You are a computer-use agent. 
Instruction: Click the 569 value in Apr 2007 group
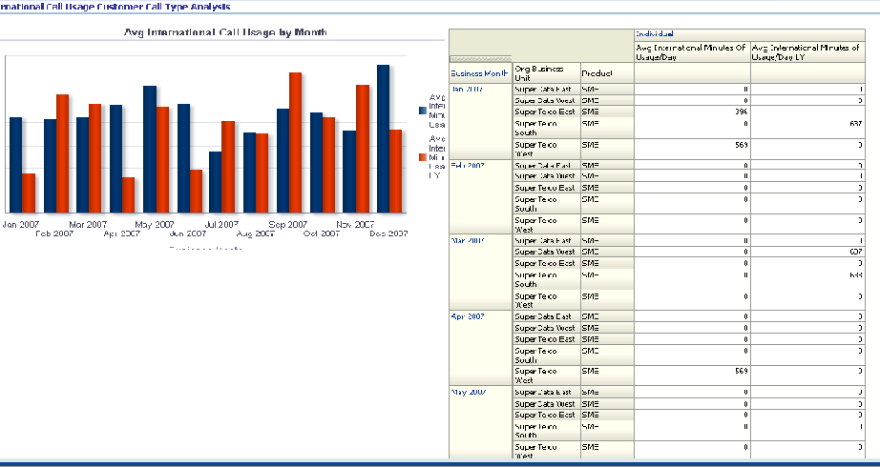click(x=741, y=371)
